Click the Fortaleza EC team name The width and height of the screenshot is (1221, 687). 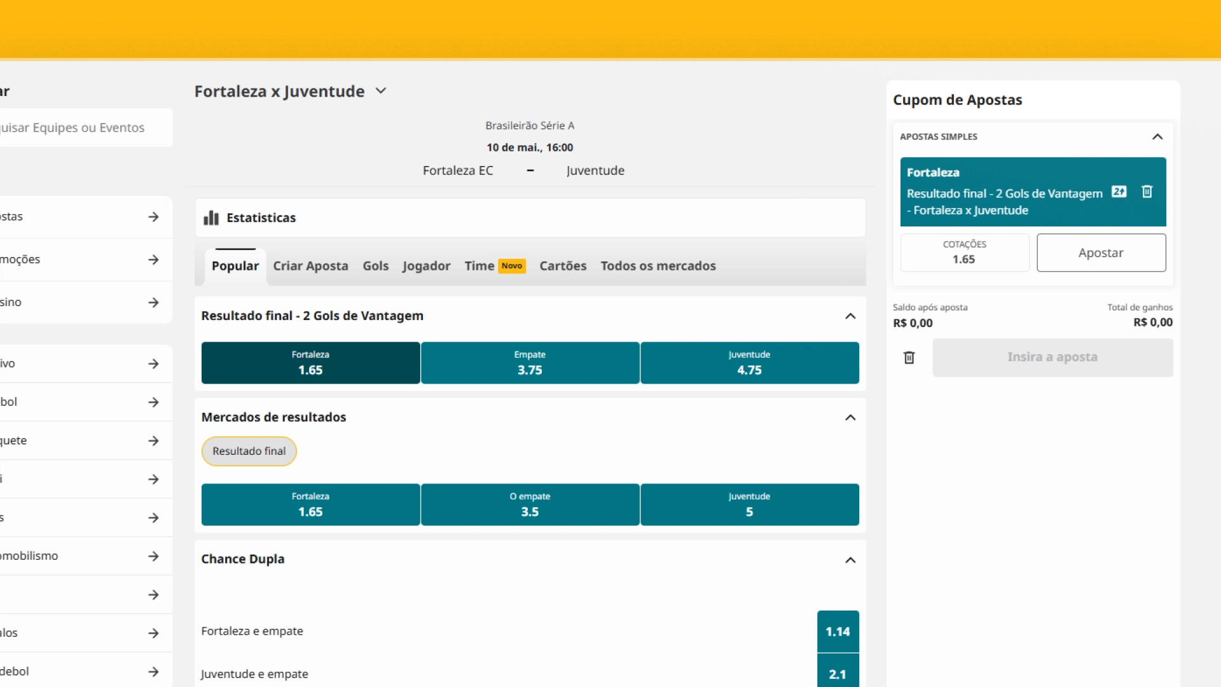458,170
